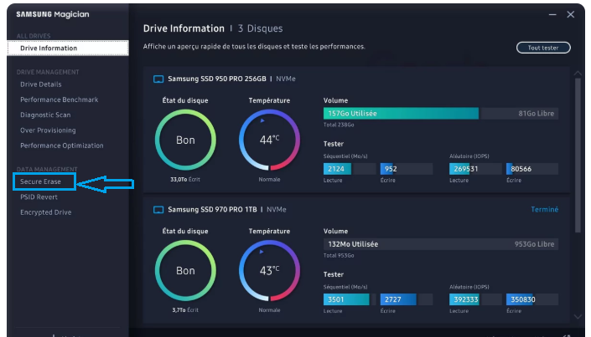Click the 44°C temperature gauge

[x=269, y=140]
